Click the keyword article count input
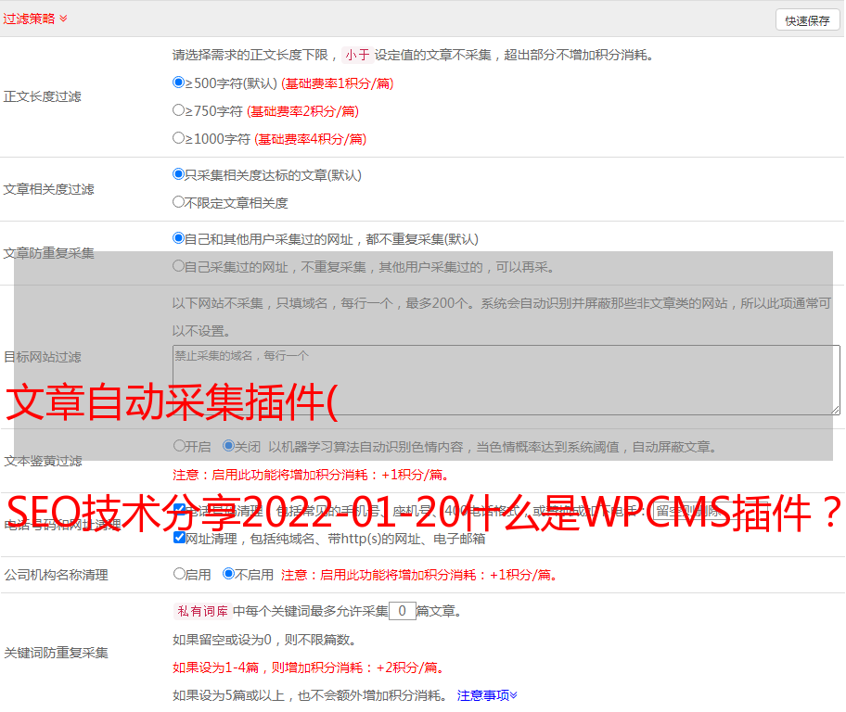This screenshot has width=846, height=712. [402, 611]
